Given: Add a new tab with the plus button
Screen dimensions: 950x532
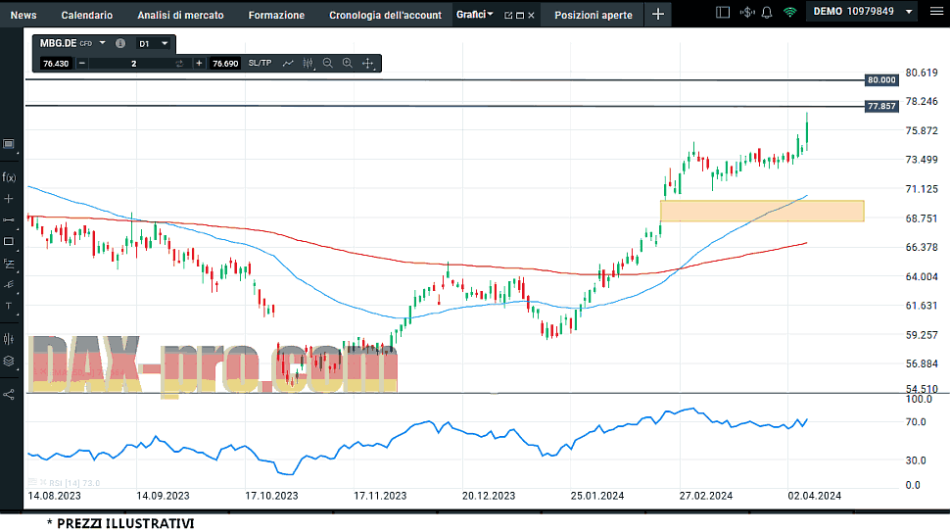Looking at the screenshot, I should (x=658, y=14).
